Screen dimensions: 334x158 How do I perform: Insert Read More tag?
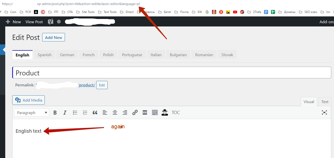pos(145,113)
